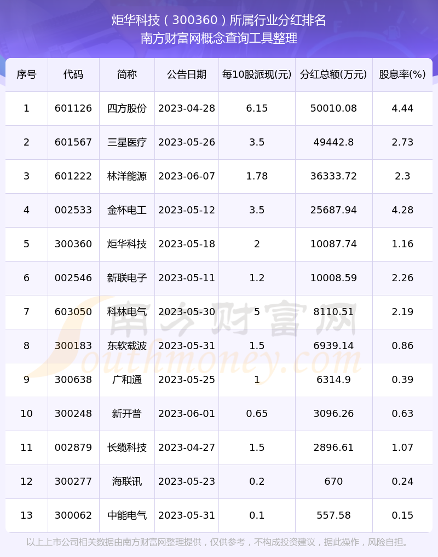
Task: Click the title 炬华科技（300360）所属行业分红排名
Action: click(219, 21)
